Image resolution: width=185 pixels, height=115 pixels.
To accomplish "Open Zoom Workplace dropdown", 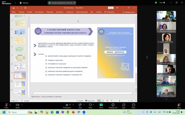I will click(x=15, y=3).
